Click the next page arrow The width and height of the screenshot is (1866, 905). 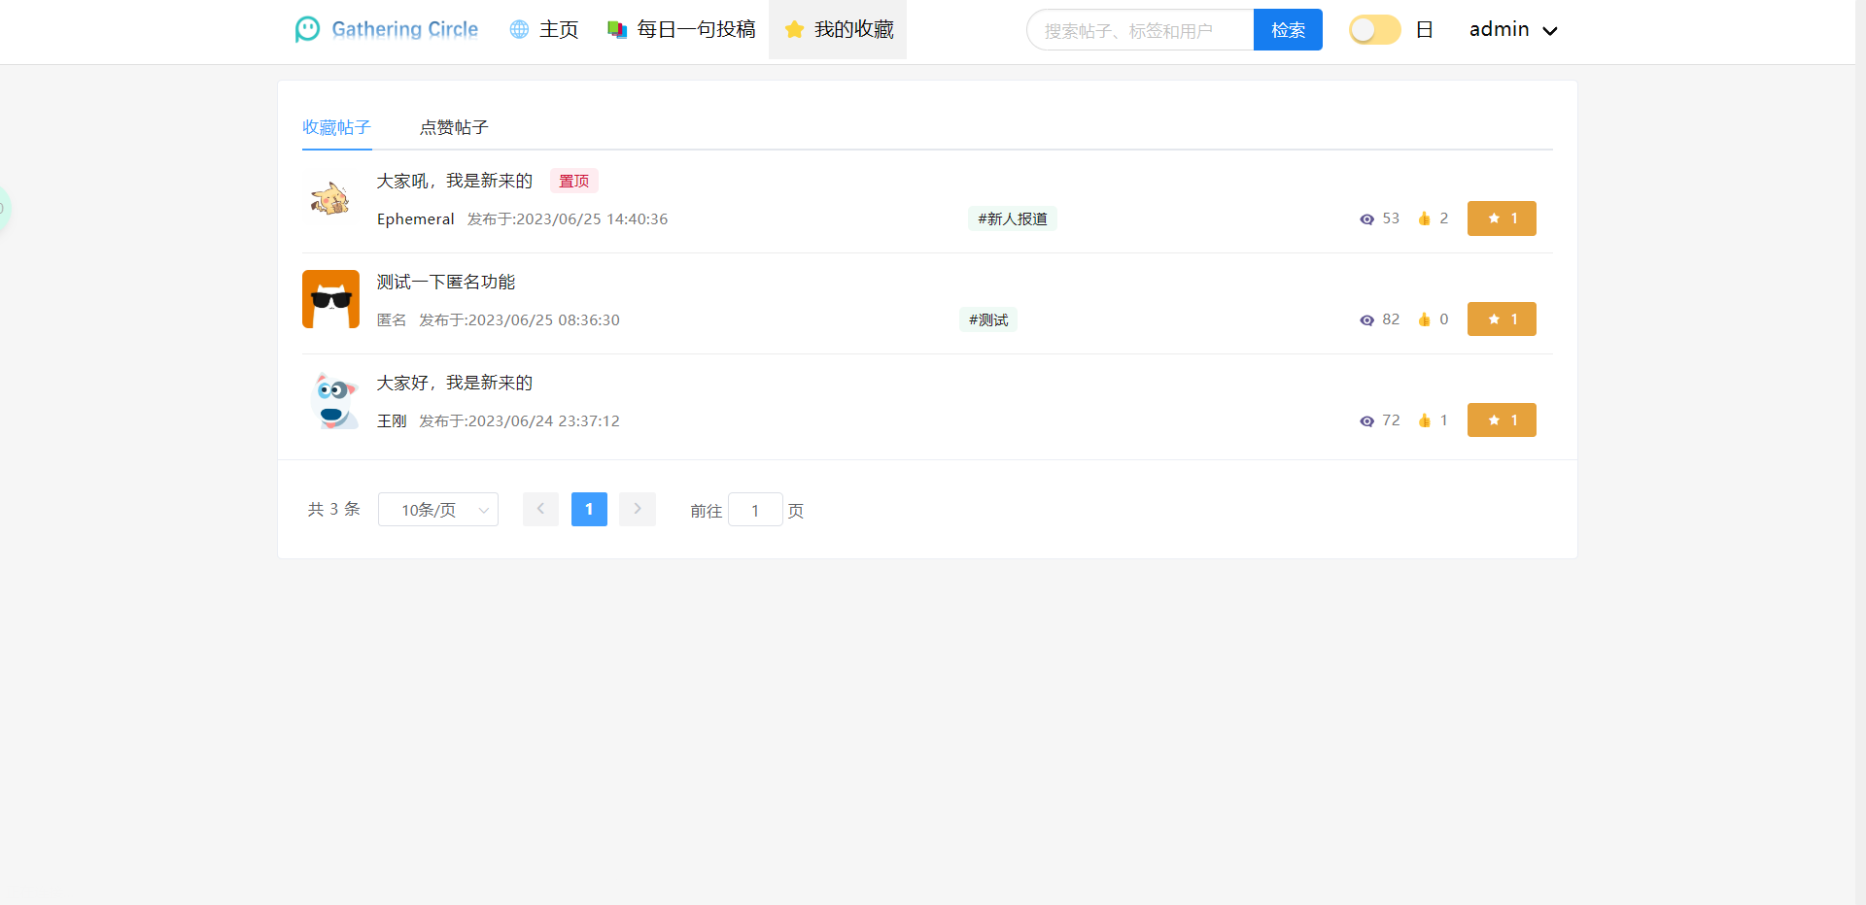(638, 509)
